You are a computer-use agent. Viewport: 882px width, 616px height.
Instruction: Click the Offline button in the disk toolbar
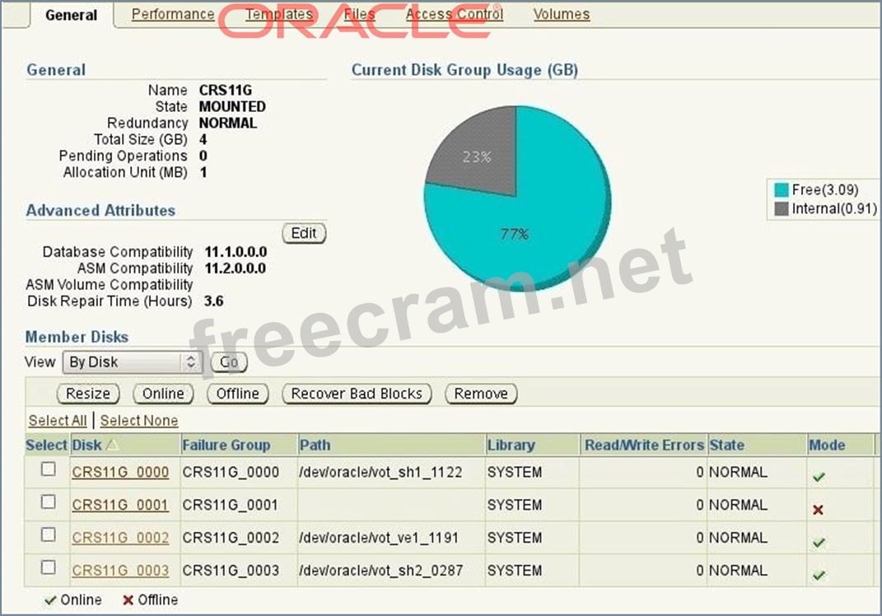click(x=238, y=393)
